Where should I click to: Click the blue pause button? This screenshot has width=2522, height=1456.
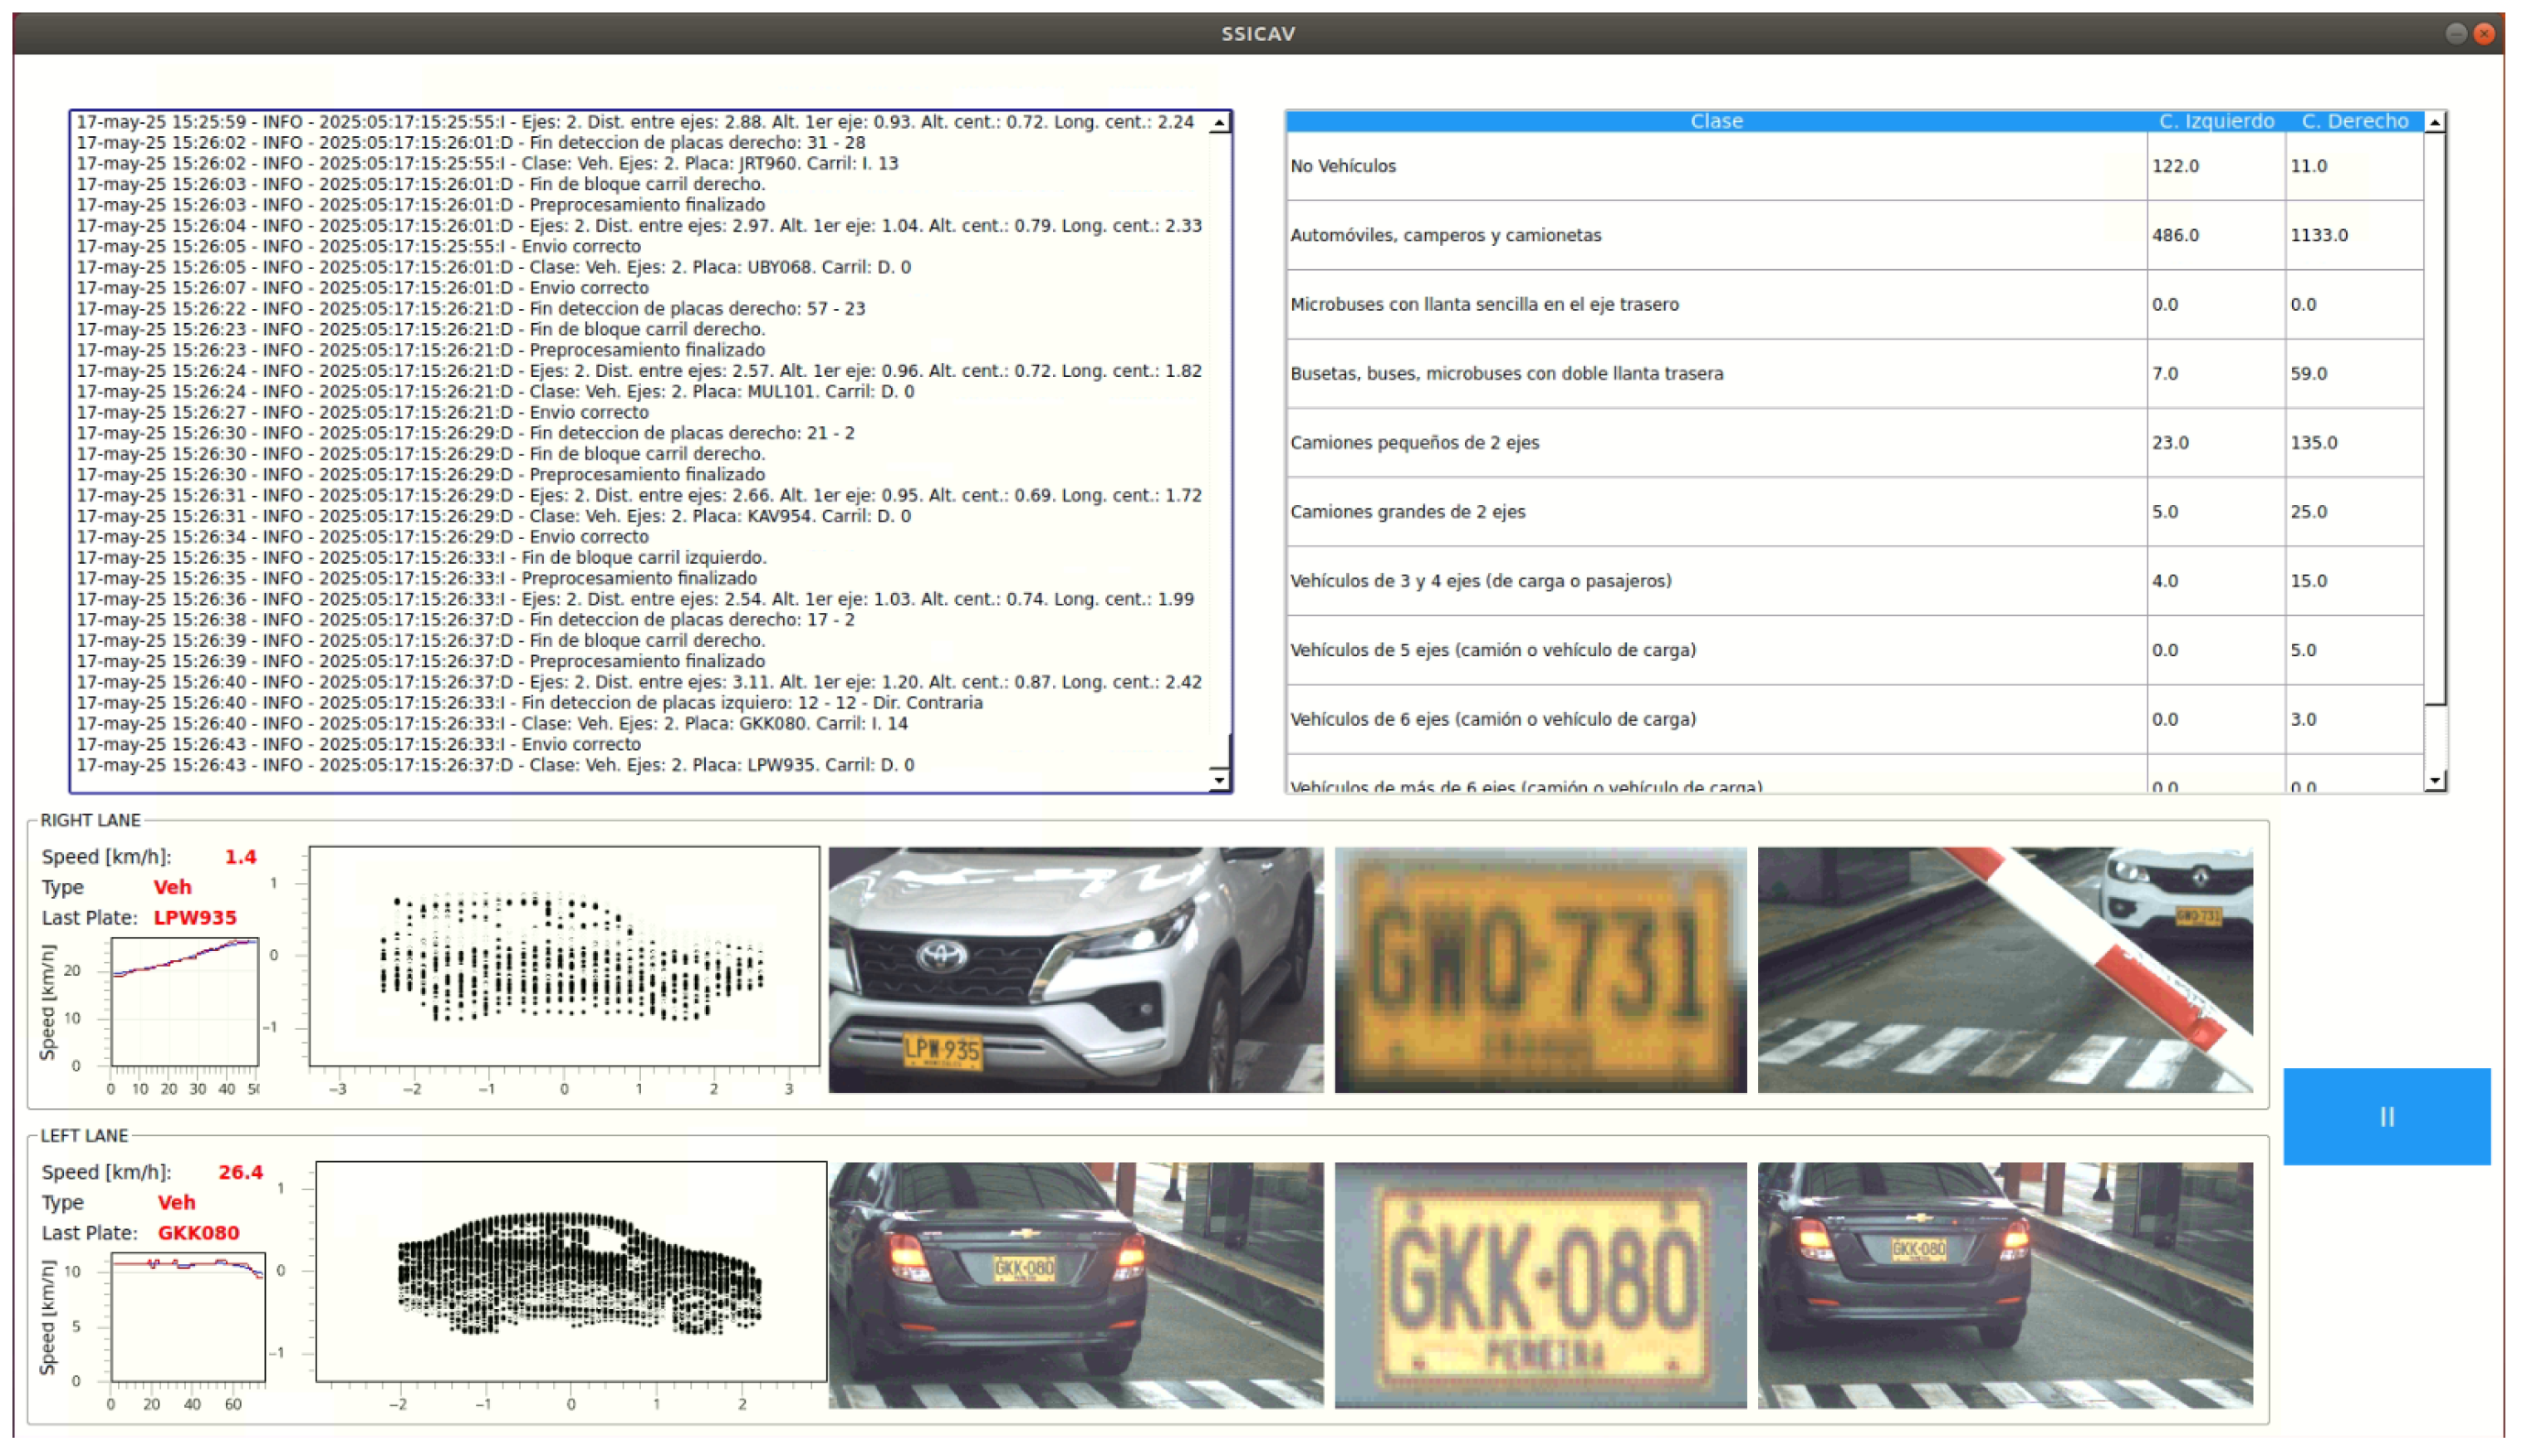2385,1116
